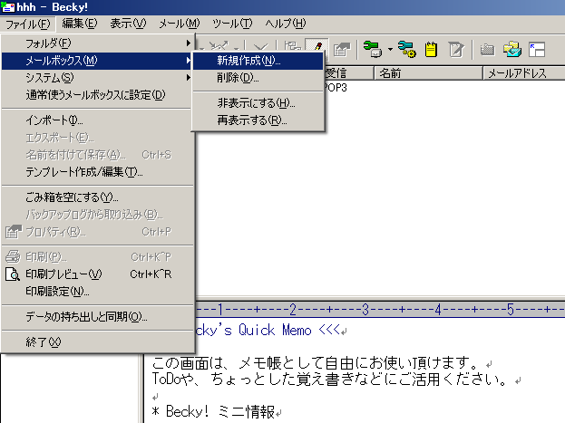Click the * Becky! ミニ情報 line

point(213,411)
